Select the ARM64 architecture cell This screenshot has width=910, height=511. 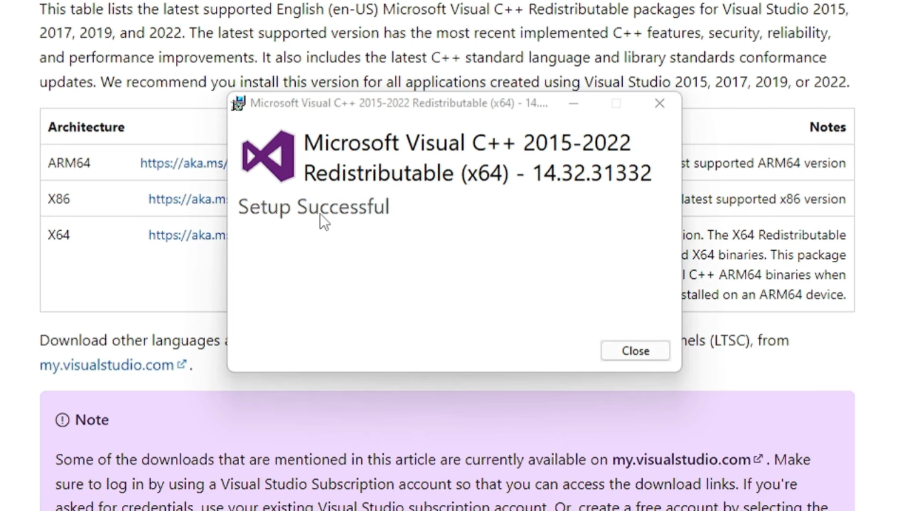click(69, 163)
